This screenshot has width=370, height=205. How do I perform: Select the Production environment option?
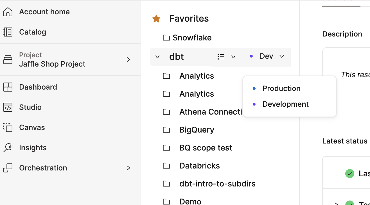pos(281,88)
